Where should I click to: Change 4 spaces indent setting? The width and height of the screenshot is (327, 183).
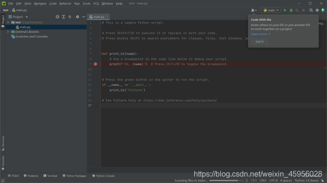(286, 181)
